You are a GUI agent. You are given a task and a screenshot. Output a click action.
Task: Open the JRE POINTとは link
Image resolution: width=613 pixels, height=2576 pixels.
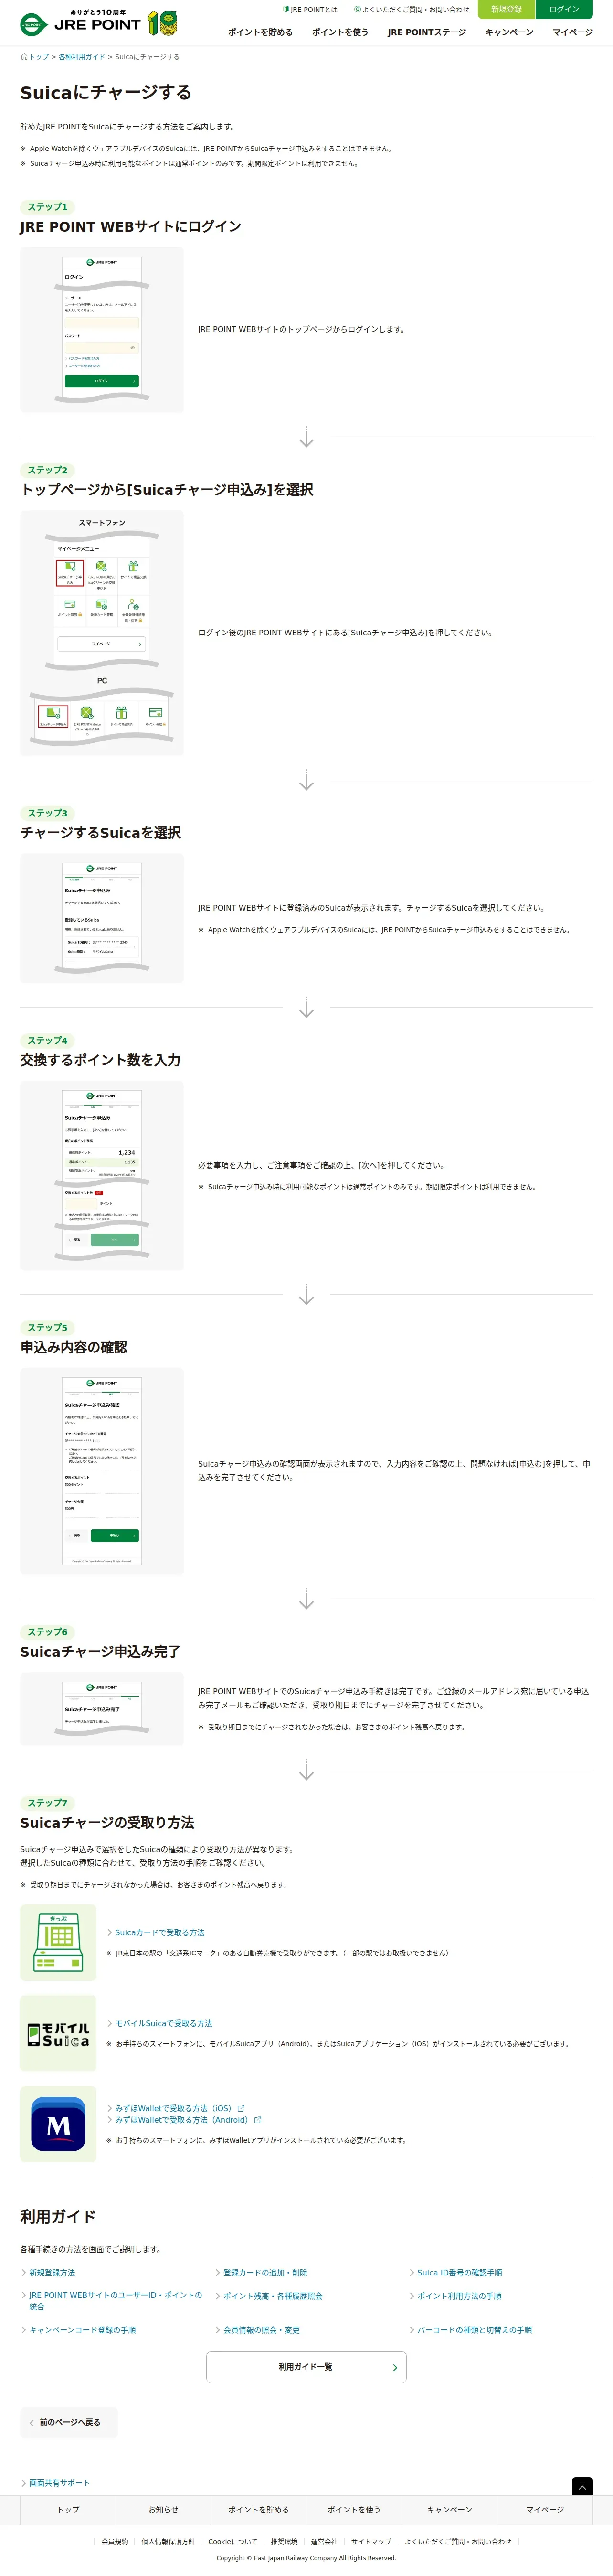(x=311, y=9)
